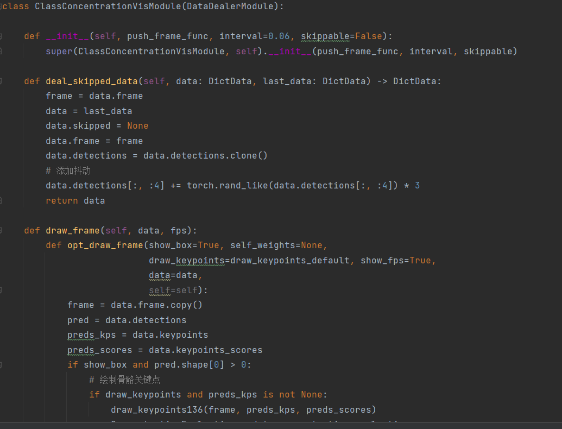Click the line 'data.frame = frame'

pos(94,141)
